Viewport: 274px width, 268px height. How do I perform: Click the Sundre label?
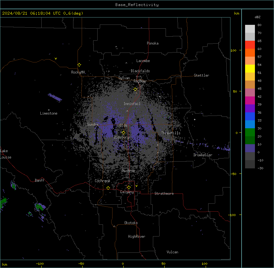click(x=93, y=124)
